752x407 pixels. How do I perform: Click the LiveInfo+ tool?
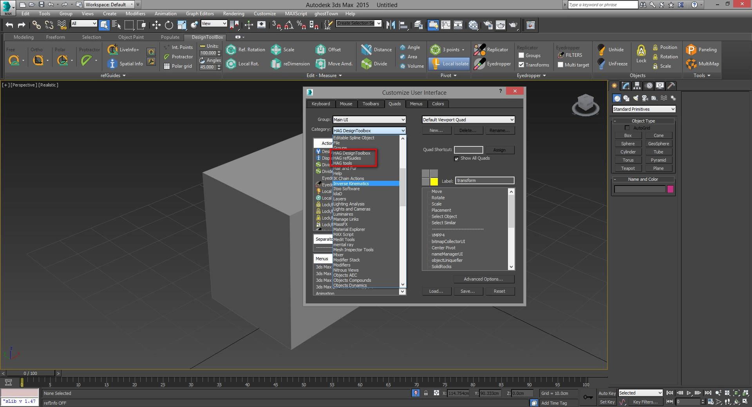click(123, 50)
